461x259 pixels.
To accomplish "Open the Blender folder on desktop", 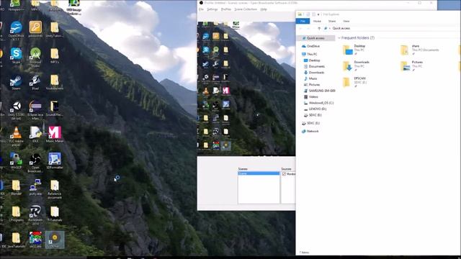I will coord(16,187).
